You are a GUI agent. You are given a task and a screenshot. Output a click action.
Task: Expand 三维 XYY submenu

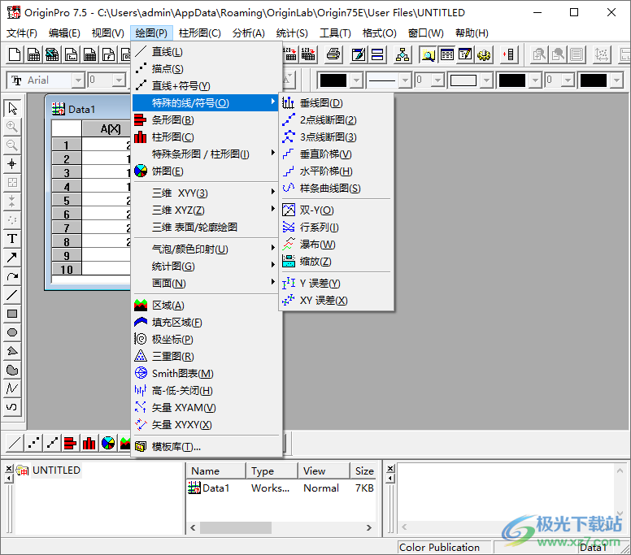click(x=205, y=193)
